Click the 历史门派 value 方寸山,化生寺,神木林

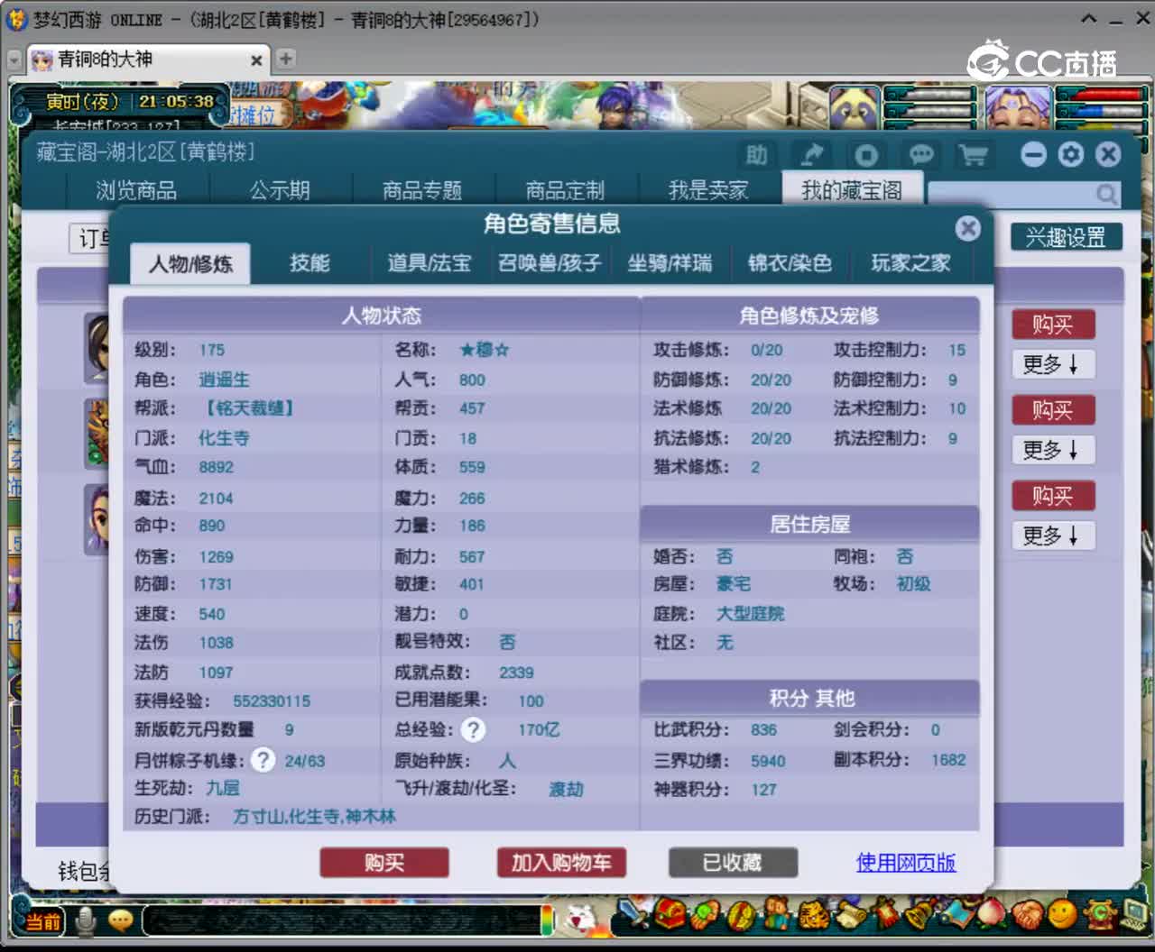(314, 816)
